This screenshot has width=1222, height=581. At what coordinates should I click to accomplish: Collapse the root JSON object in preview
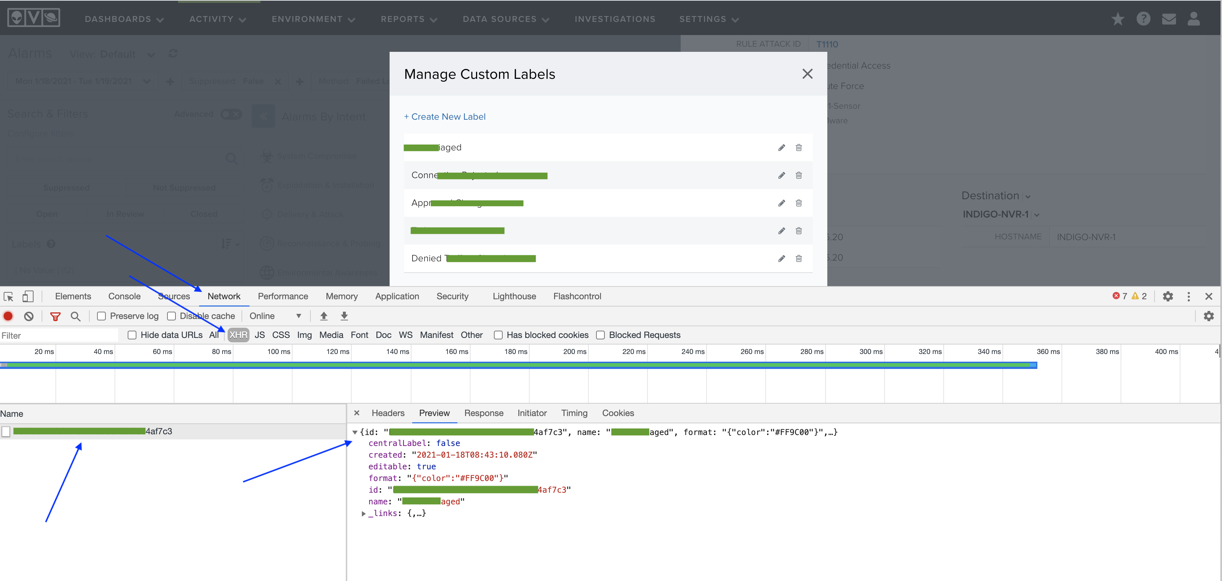click(355, 433)
